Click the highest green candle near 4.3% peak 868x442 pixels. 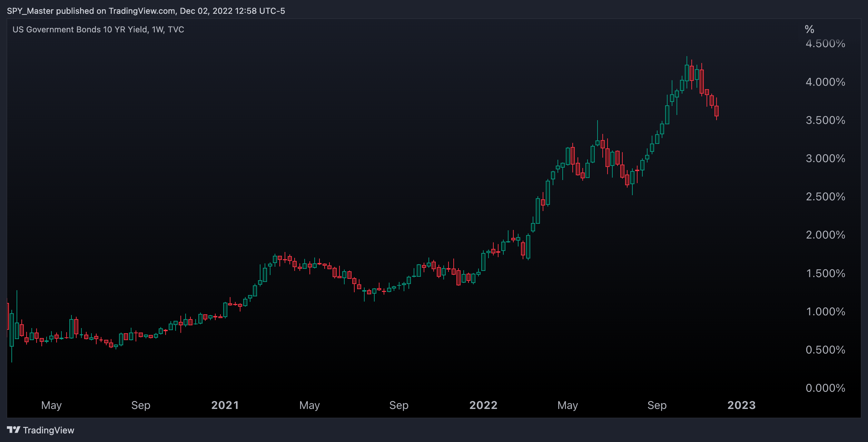coord(687,73)
